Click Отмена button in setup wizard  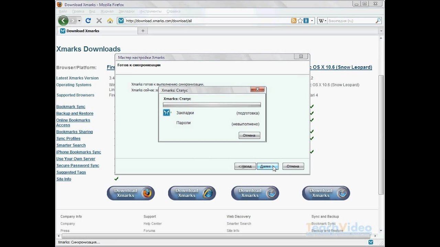293,166
